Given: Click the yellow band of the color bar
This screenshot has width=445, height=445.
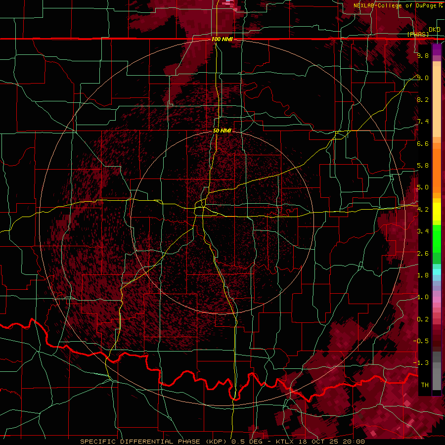Looking at the screenshot, I should (437, 212).
